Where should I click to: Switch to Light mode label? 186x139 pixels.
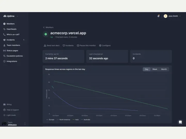[11, 115]
